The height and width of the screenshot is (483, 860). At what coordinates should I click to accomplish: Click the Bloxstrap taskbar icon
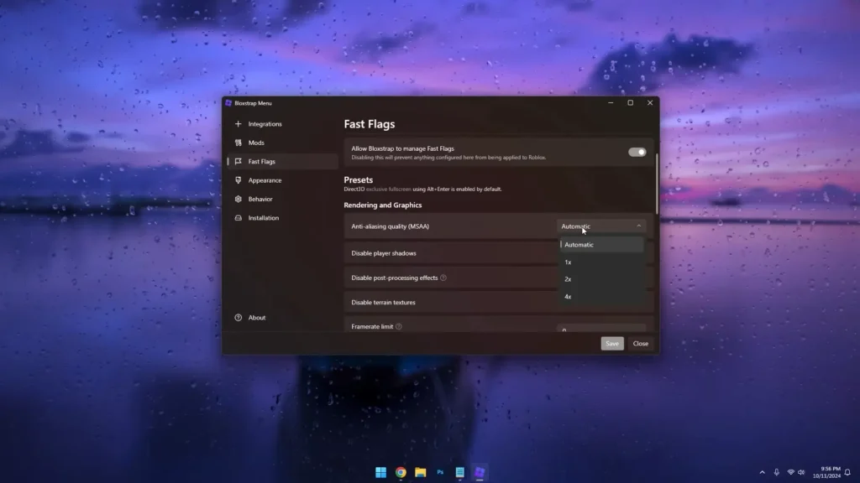(480, 472)
